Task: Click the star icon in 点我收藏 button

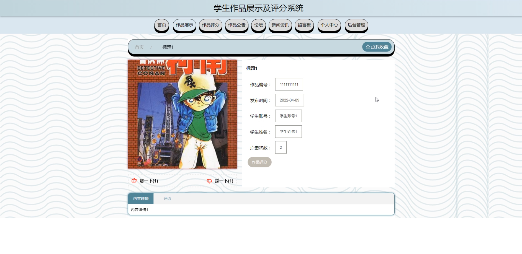Action: (368, 47)
